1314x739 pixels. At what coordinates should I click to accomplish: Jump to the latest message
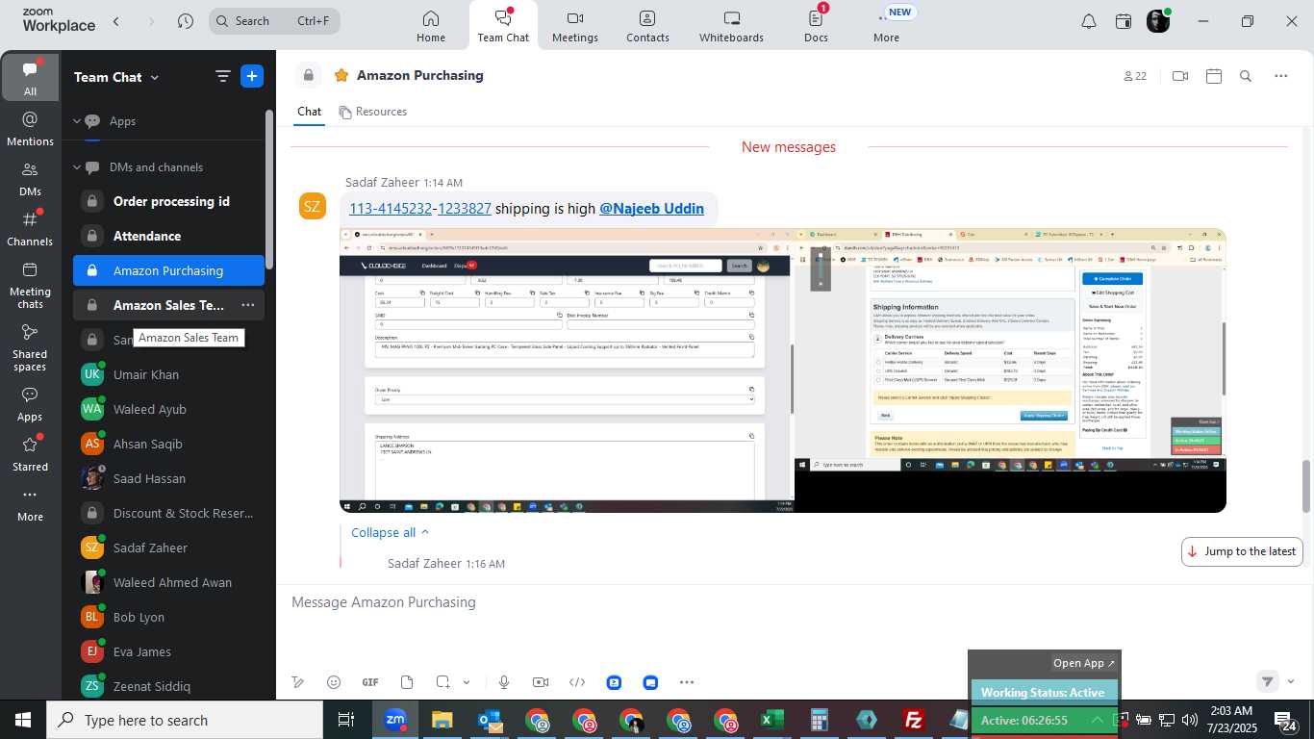[1242, 551]
